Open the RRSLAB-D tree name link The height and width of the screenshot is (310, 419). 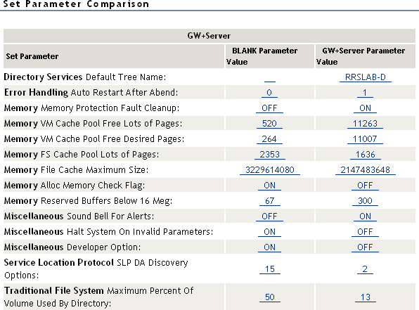tap(366, 77)
